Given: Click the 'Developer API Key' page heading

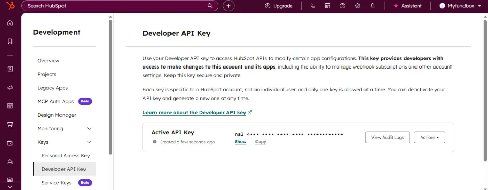Looking at the screenshot, I should (176, 33).
